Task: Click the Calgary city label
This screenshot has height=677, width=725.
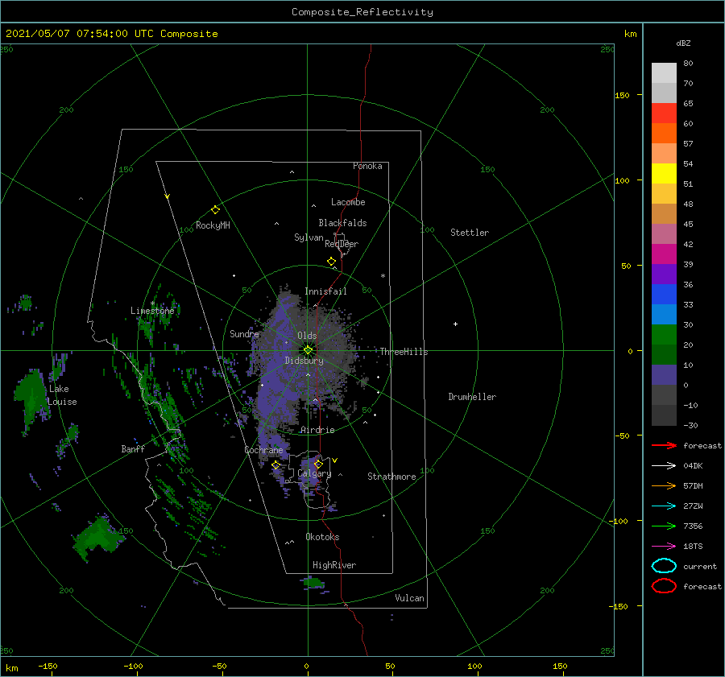Action: pos(314,473)
